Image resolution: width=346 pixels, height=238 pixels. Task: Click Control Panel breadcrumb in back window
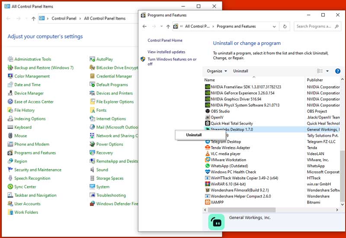click(x=64, y=19)
